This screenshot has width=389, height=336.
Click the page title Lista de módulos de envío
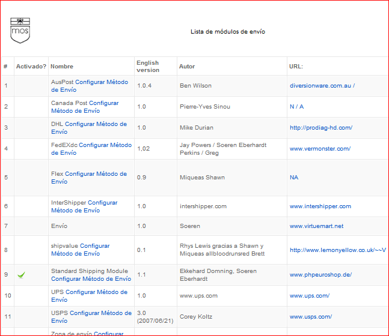[228, 32]
